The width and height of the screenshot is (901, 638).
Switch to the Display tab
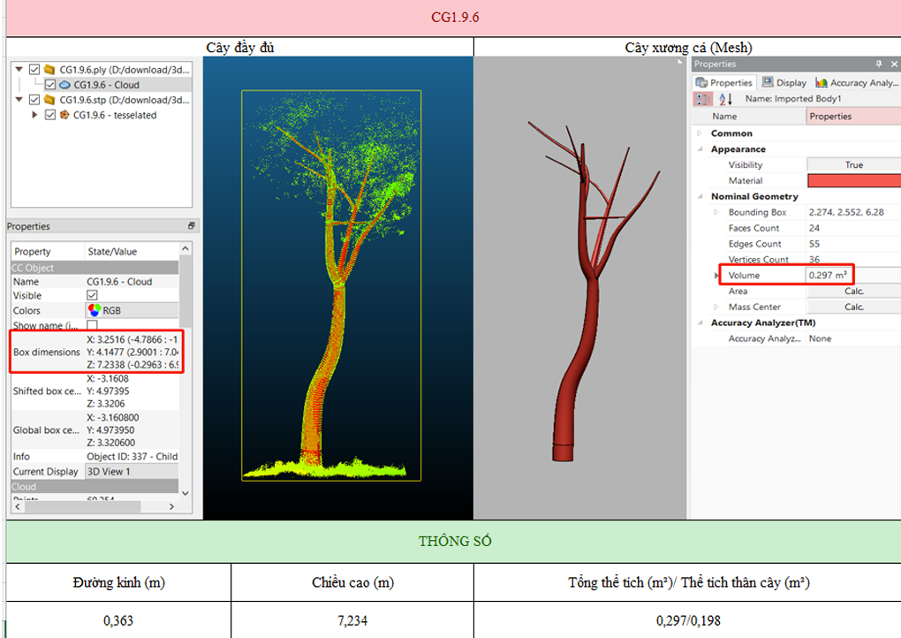click(784, 83)
